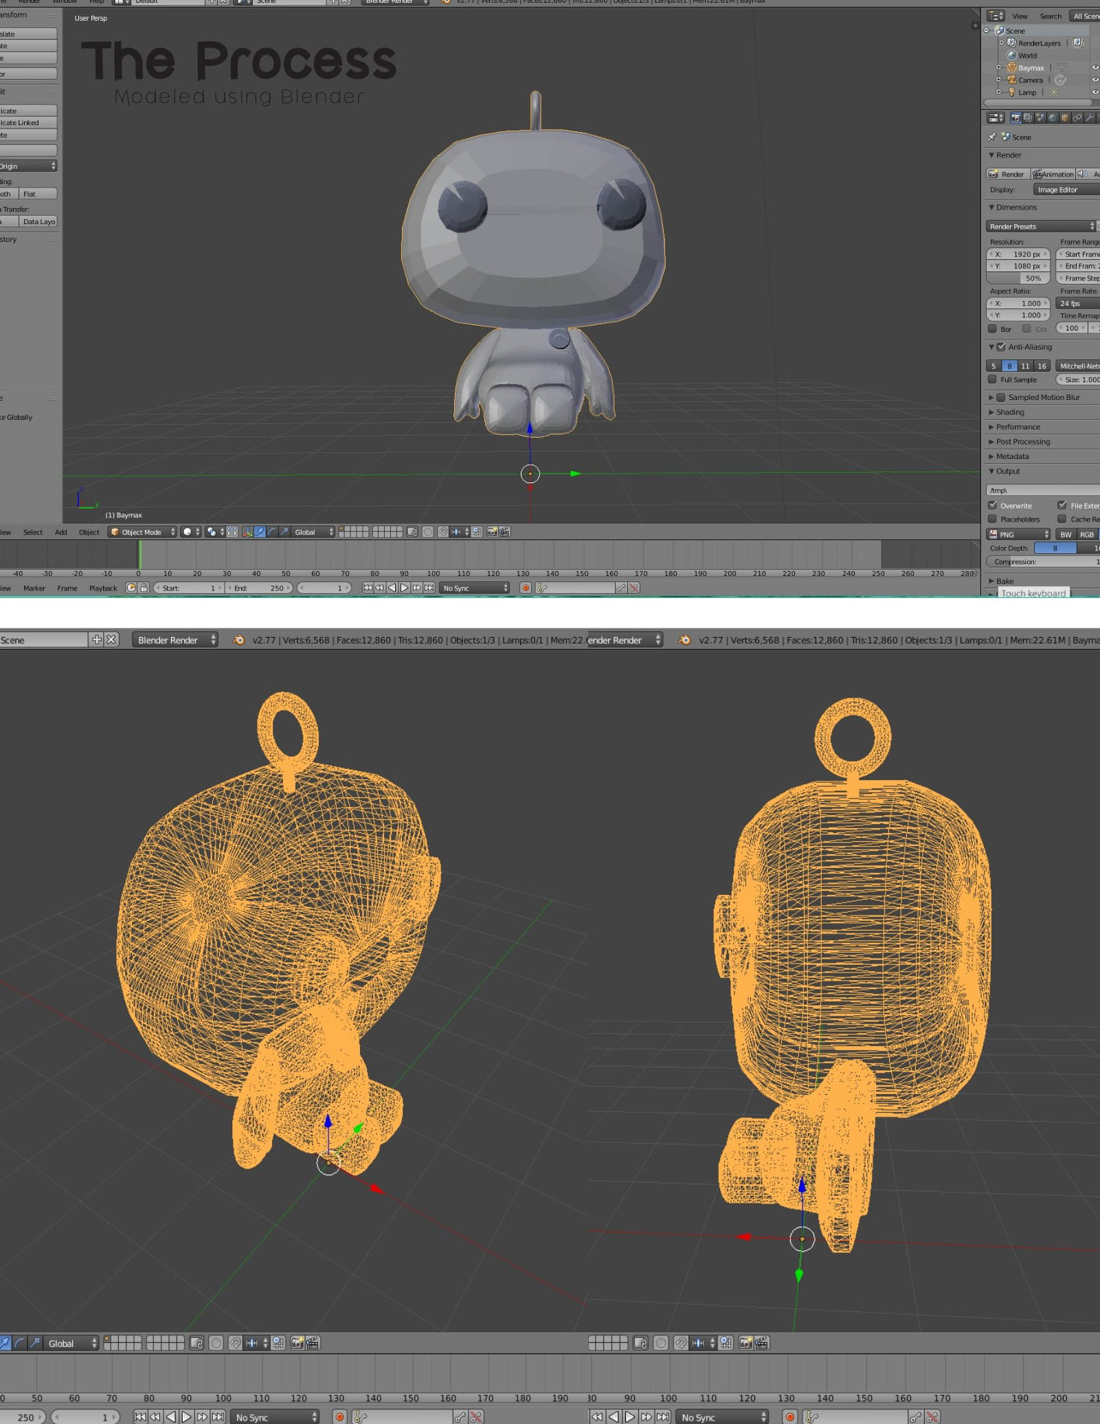Select the Modifiers wrench tab icon
The image size is (1100, 1424).
tap(1090, 118)
